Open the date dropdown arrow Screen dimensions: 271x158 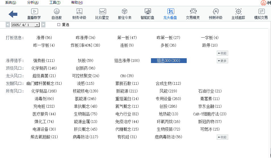pos(37,25)
